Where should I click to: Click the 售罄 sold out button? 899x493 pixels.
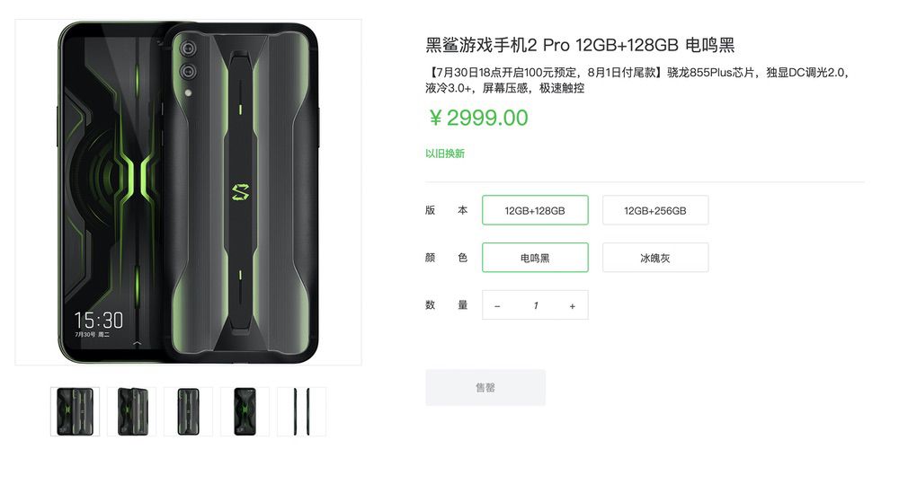tap(485, 388)
